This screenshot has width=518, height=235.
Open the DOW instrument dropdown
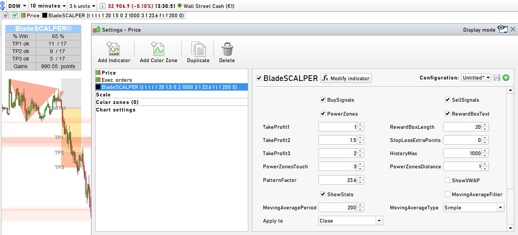pyautogui.click(x=17, y=6)
